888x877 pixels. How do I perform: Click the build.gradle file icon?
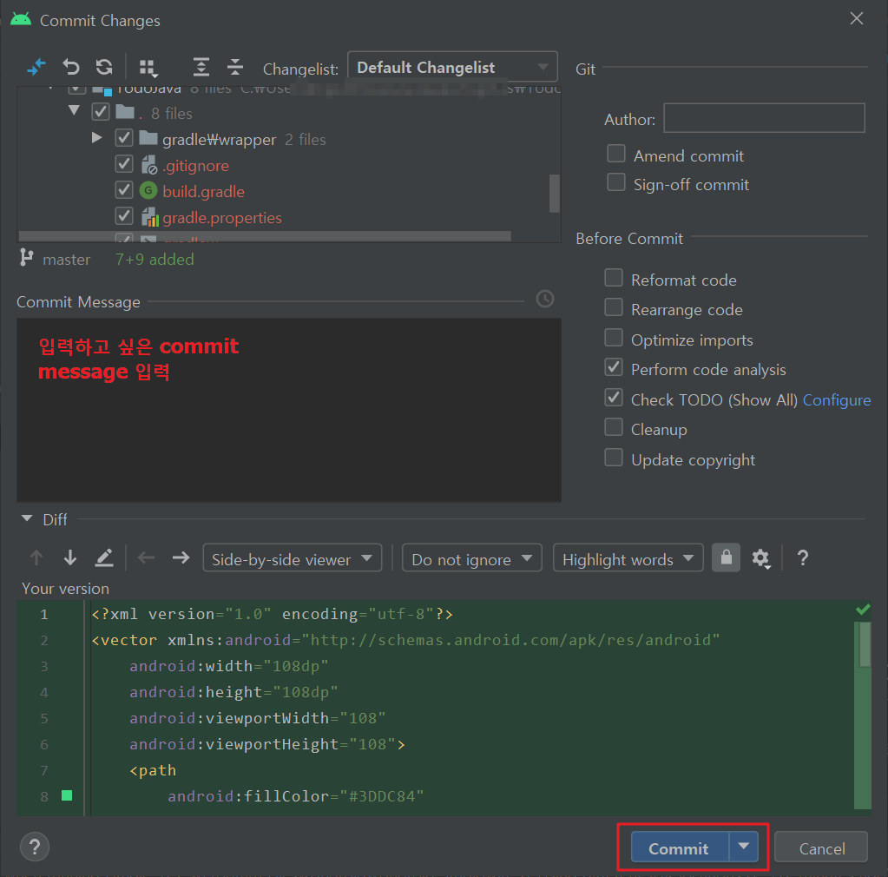[148, 190]
